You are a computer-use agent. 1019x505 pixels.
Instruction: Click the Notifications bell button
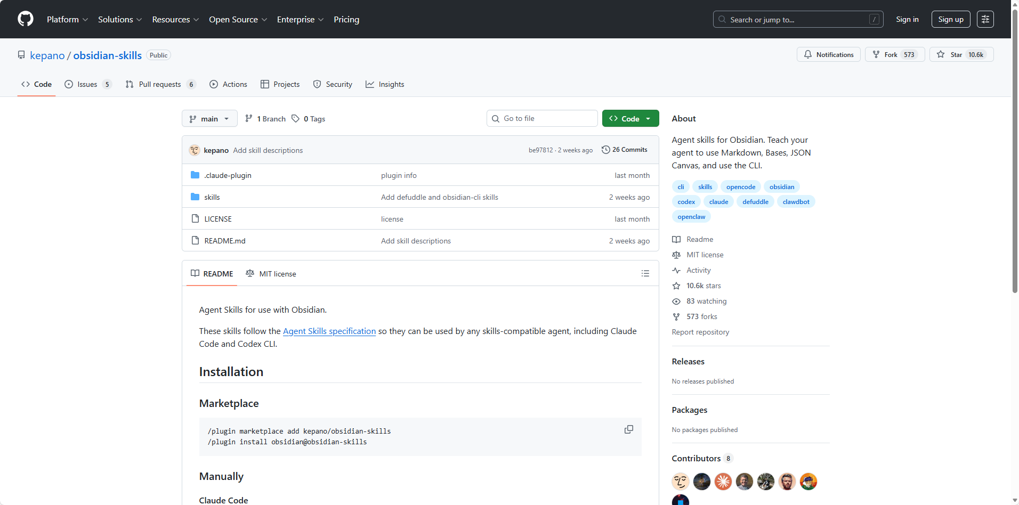pyautogui.click(x=828, y=54)
